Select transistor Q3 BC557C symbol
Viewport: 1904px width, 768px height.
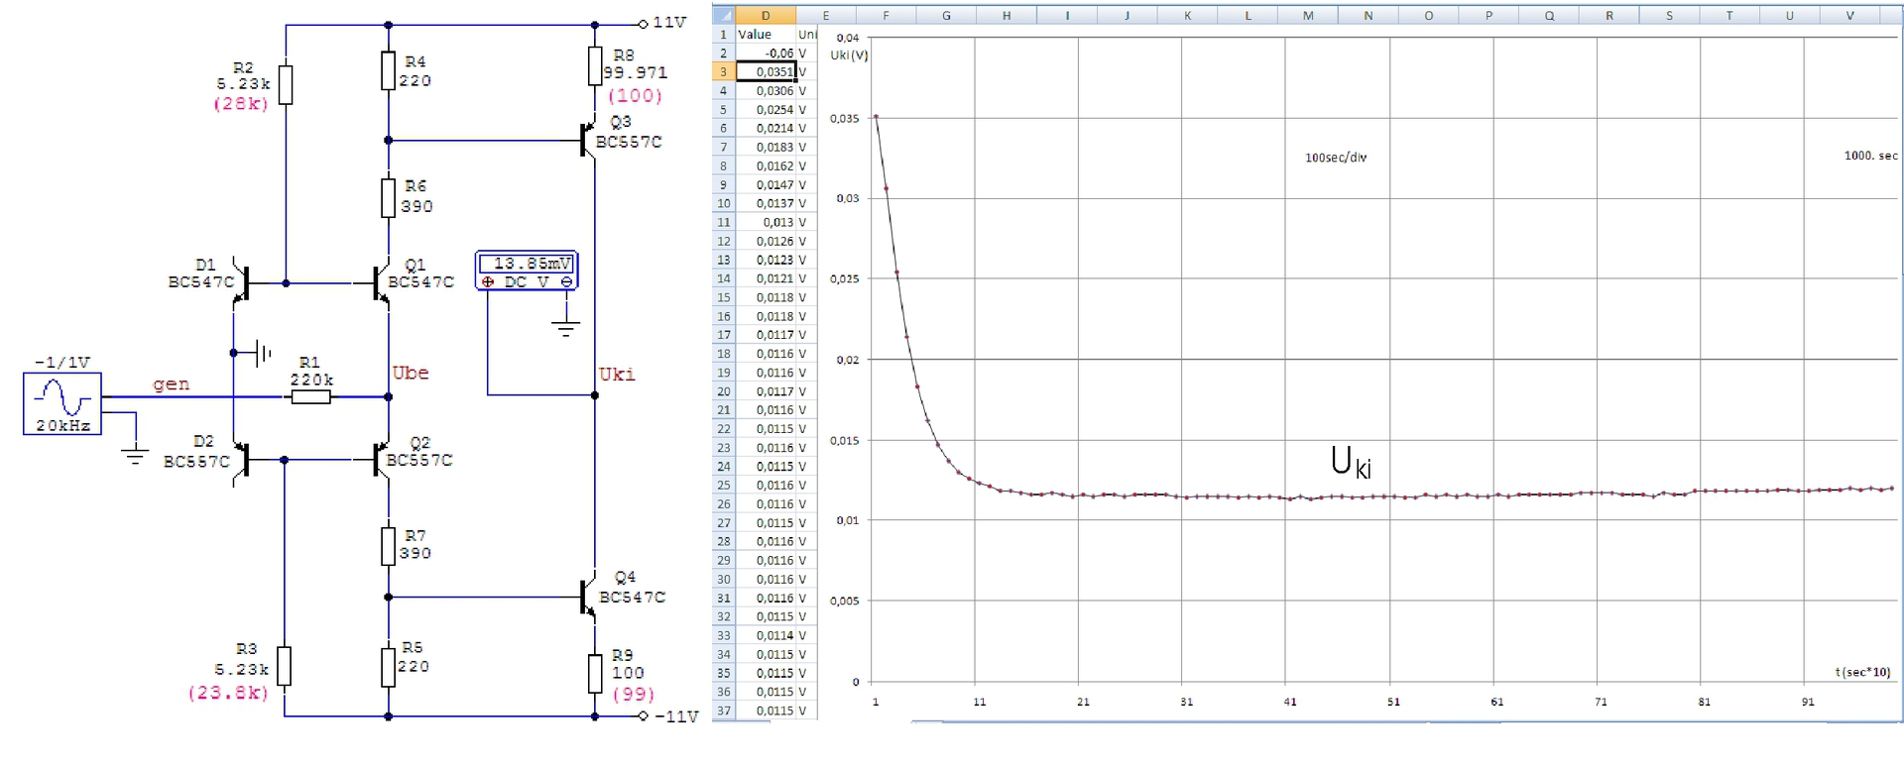587,140
